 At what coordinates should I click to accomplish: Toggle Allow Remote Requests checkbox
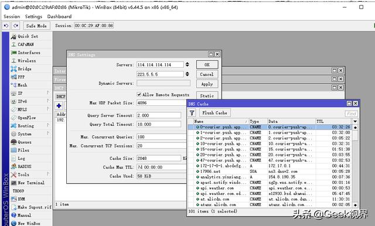[139, 94]
